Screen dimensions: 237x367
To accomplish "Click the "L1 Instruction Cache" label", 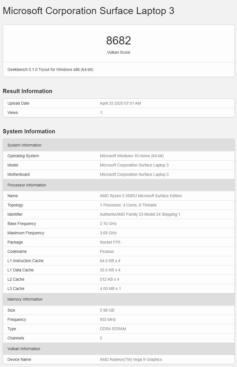I will coord(26,261).
